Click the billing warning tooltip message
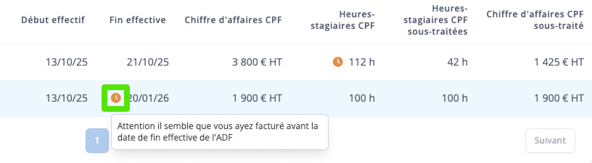592x163 pixels. coord(220,132)
